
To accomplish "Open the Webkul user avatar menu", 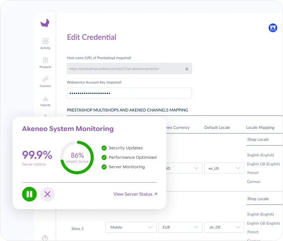I will 273,28.
